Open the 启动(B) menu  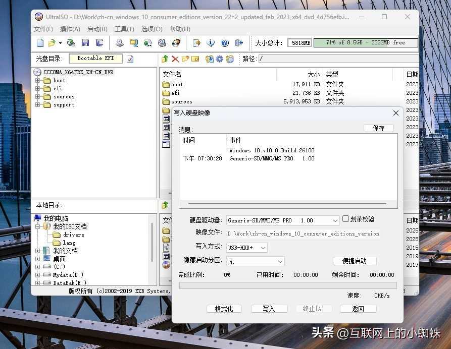(97, 29)
